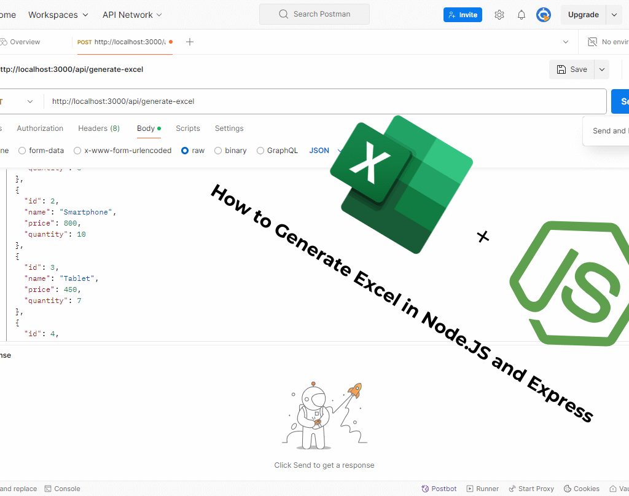Select the raw body radio button
The width and height of the screenshot is (629, 496).
click(x=185, y=151)
